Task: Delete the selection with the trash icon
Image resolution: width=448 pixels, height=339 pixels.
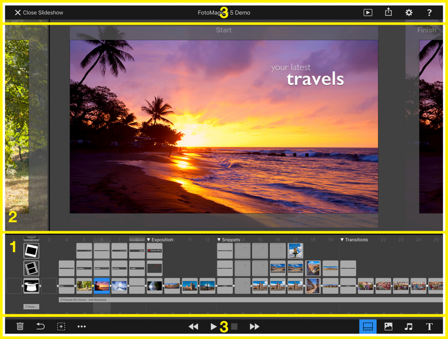Action: pos(20,326)
